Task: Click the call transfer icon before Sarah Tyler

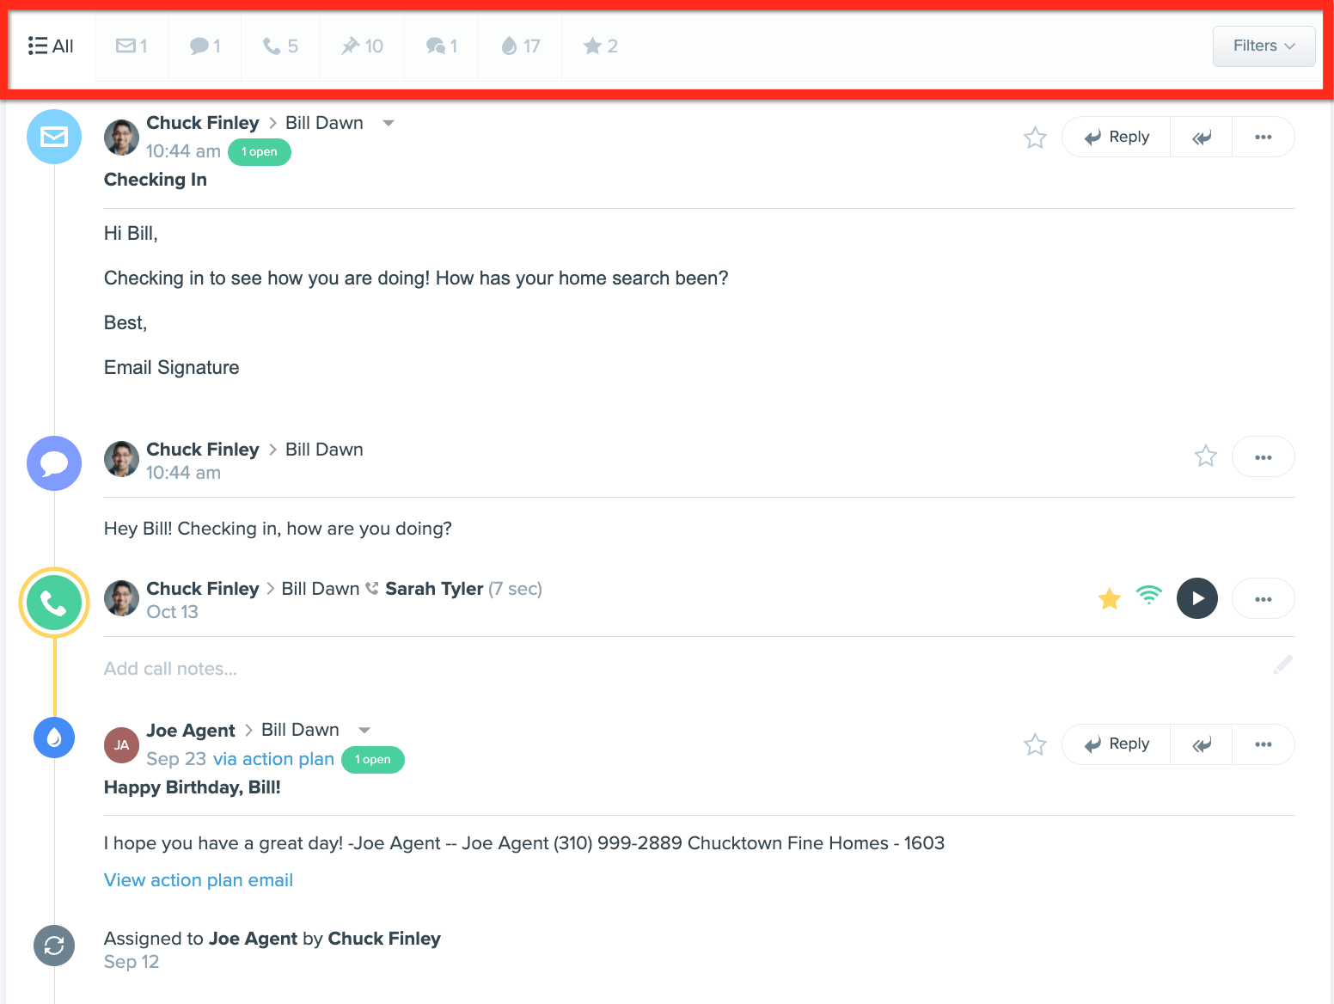Action: (x=372, y=589)
